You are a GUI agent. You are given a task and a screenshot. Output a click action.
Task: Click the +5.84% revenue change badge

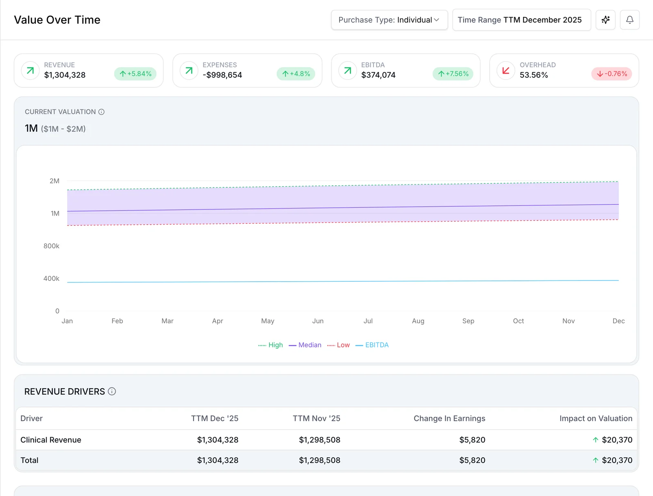135,74
